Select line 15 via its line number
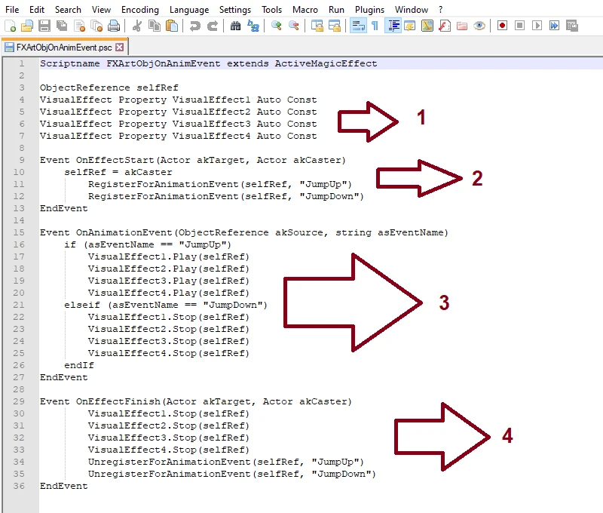 click(x=19, y=232)
